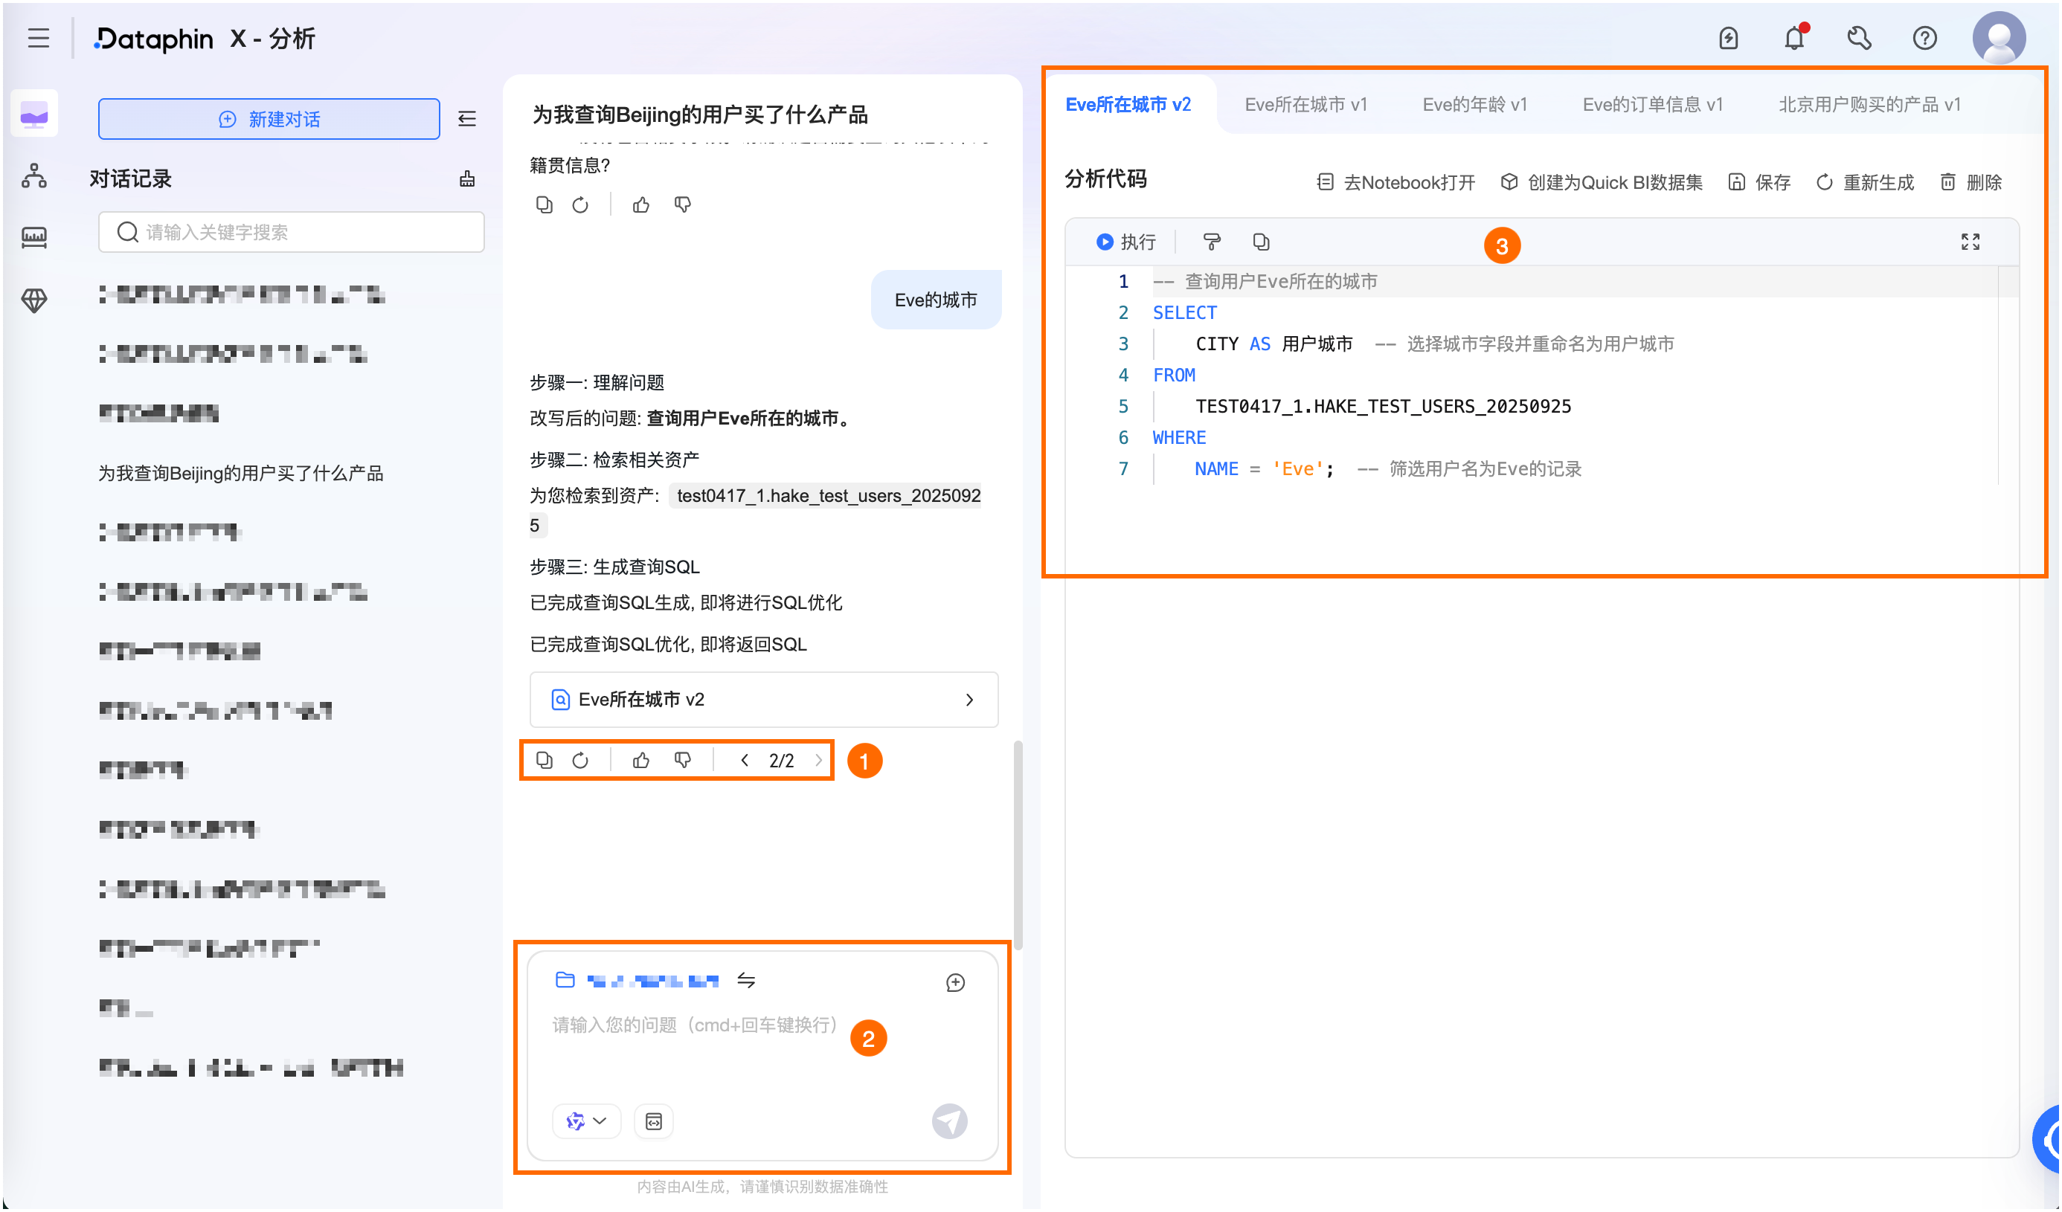Open the help question-mark icon

(1924, 39)
